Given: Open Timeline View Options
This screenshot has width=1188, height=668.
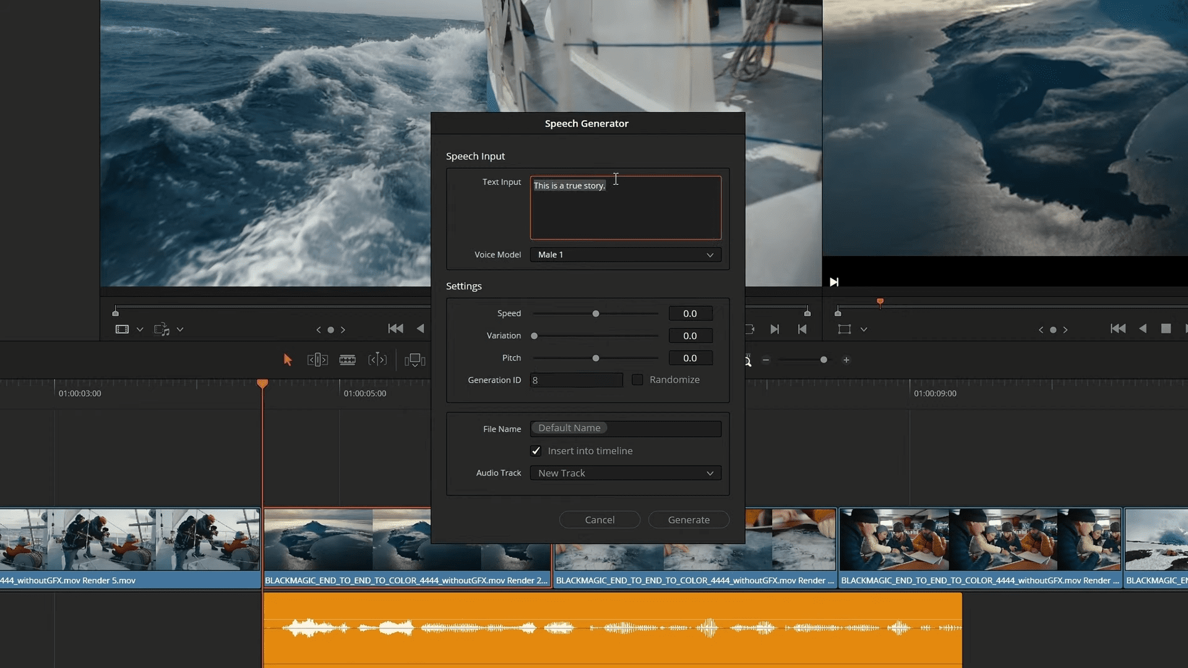Looking at the screenshot, I should click(415, 360).
